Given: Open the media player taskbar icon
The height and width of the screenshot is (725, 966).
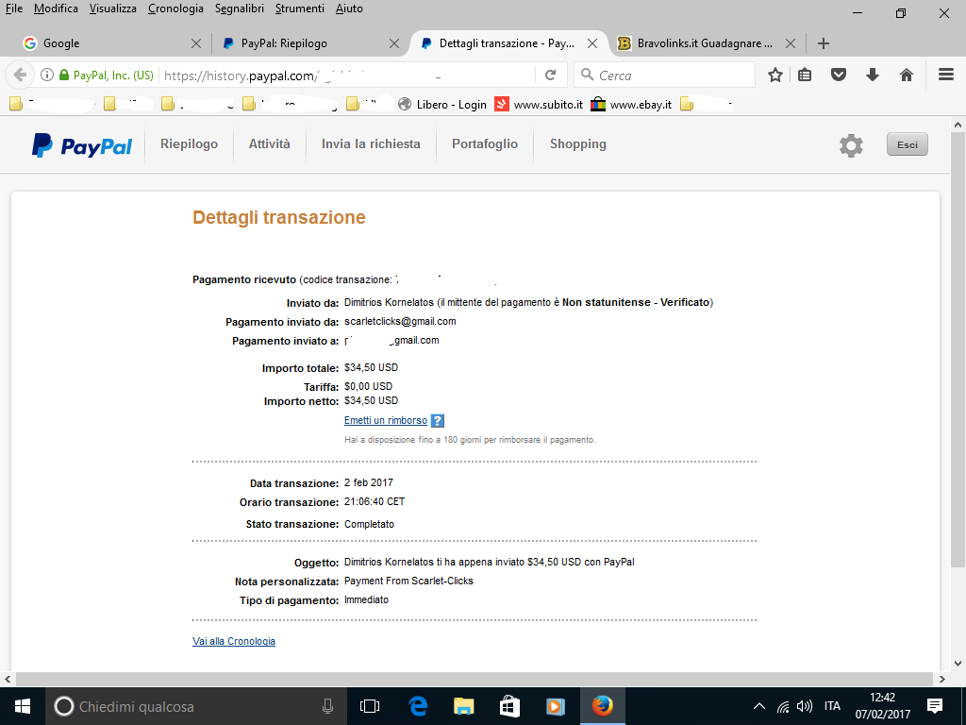Looking at the screenshot, I should coord(555,706).
